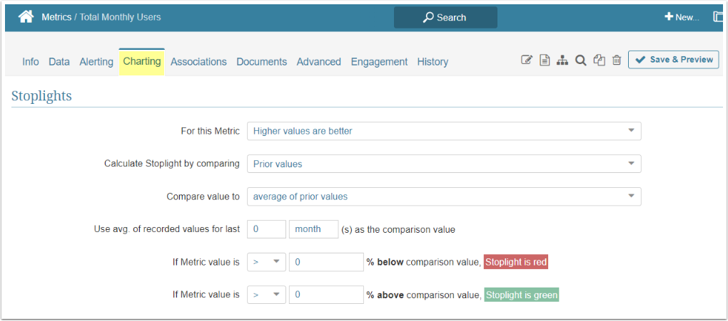
Task: Click the plus New button
Action: [682, 17]
